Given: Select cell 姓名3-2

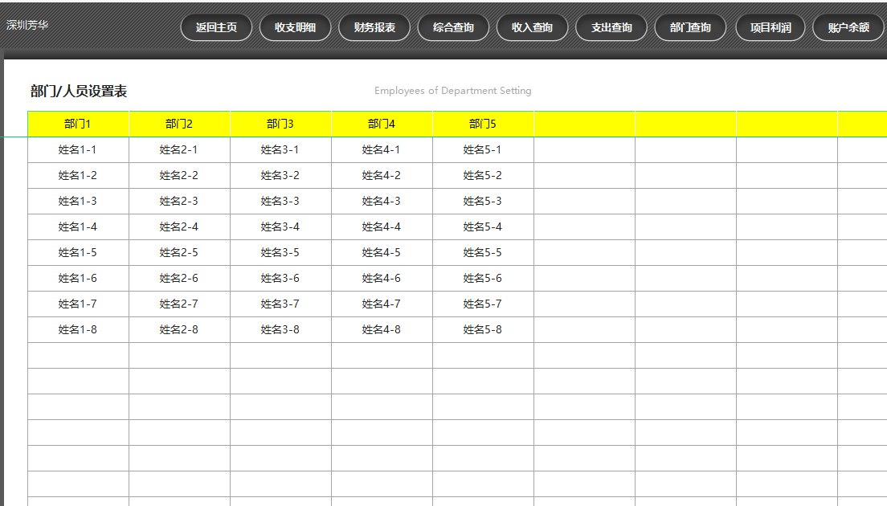Looking at the screenshot, I should pyautogui.click(x=280, y=175).
